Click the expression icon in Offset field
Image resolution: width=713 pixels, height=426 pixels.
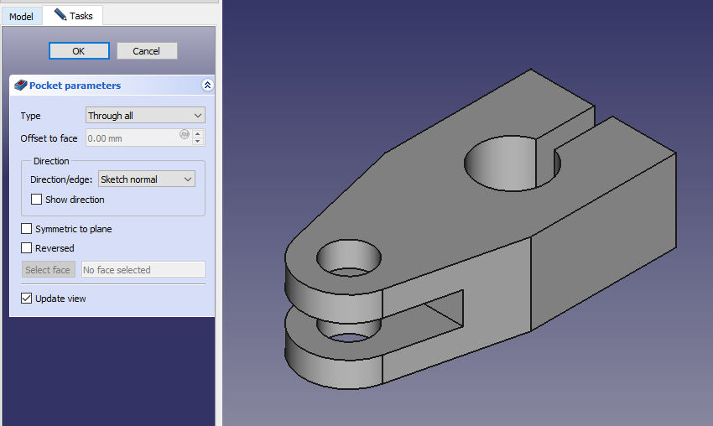[184, 134]
